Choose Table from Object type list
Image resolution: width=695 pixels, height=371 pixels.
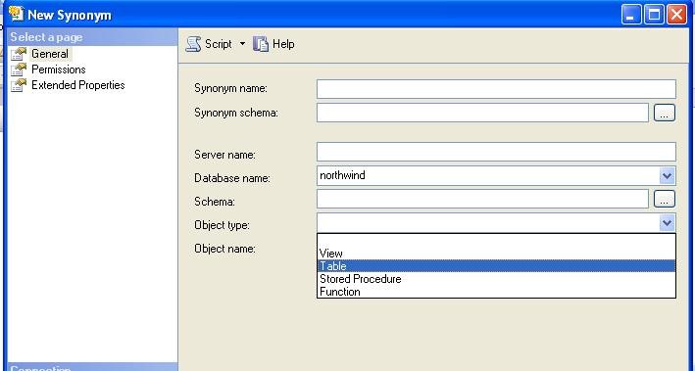(496, 265)
